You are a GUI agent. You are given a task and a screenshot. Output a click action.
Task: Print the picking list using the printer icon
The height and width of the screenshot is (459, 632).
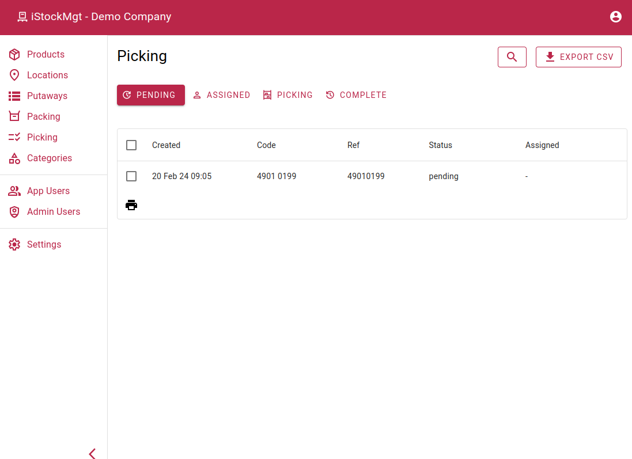point(131,205)
